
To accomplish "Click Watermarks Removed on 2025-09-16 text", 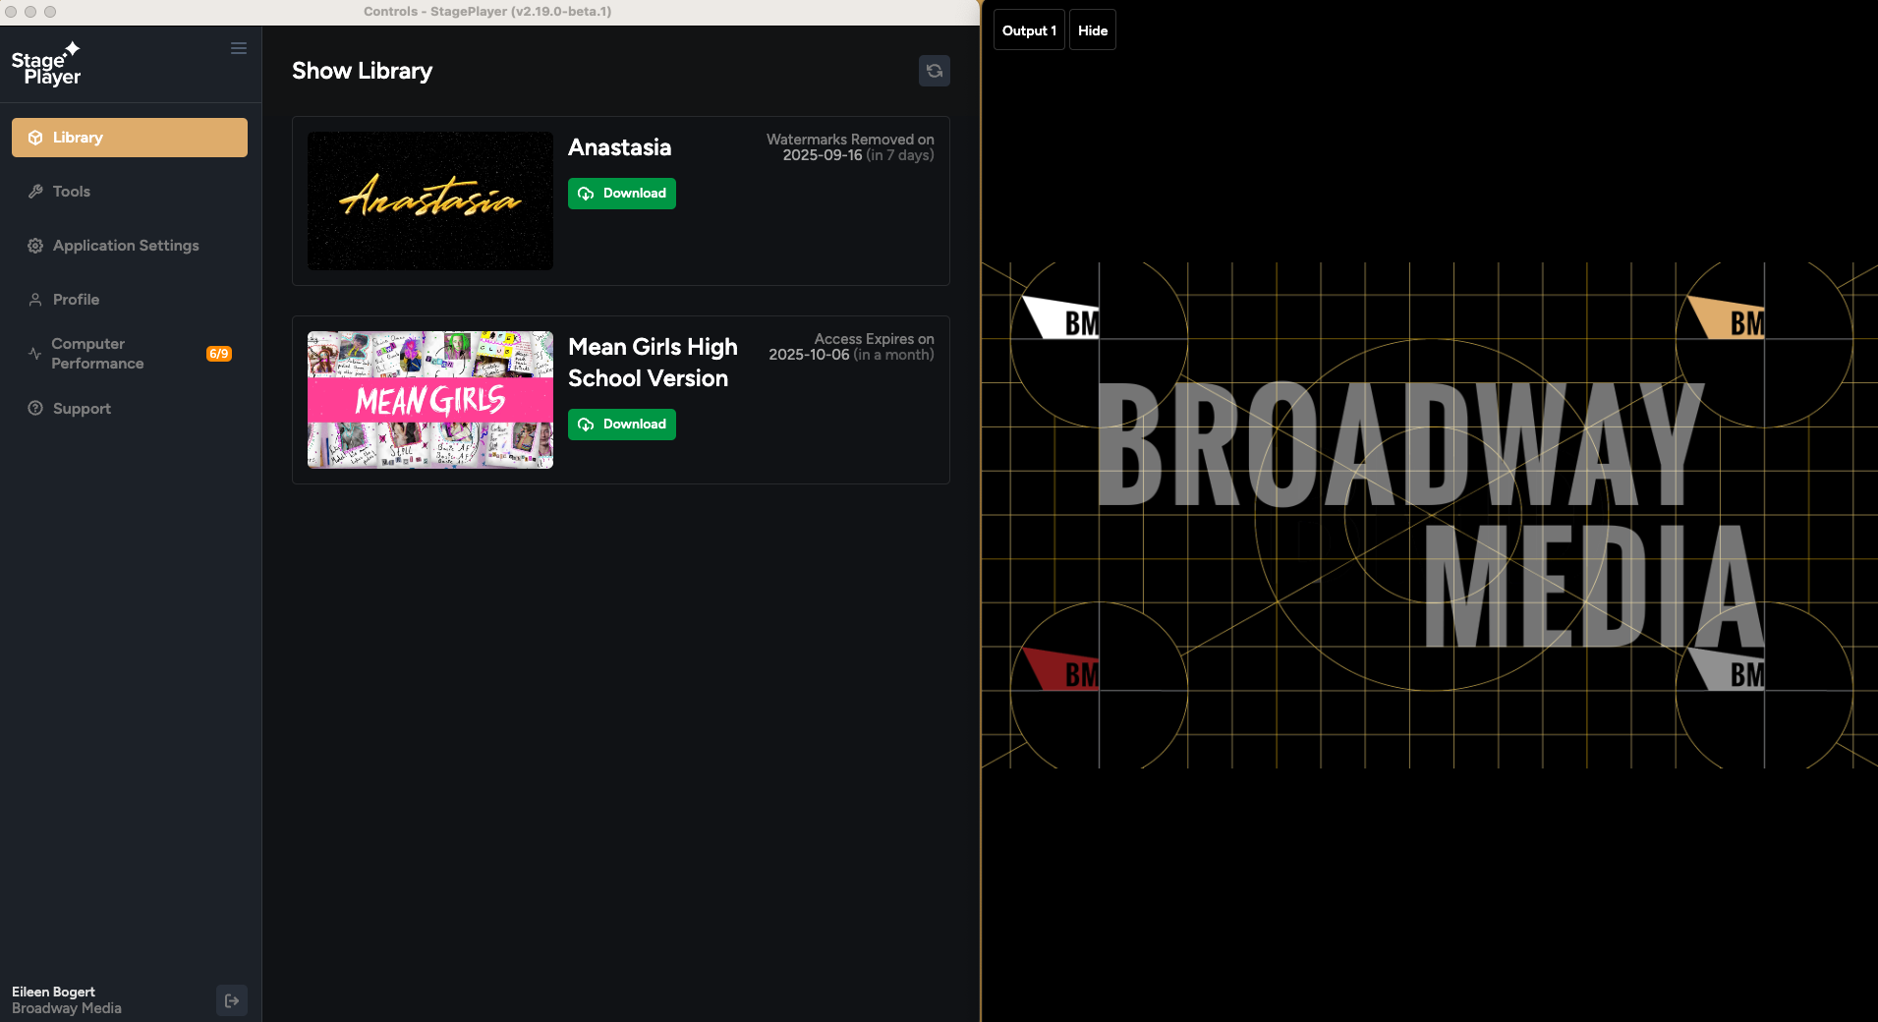I will coord(850,147).
